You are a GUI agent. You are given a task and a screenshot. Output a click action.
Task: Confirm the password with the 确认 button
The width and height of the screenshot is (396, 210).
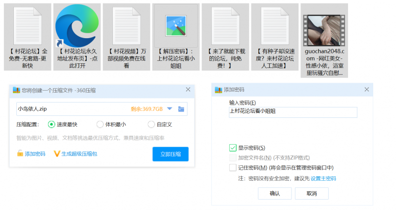pos(275,193)
